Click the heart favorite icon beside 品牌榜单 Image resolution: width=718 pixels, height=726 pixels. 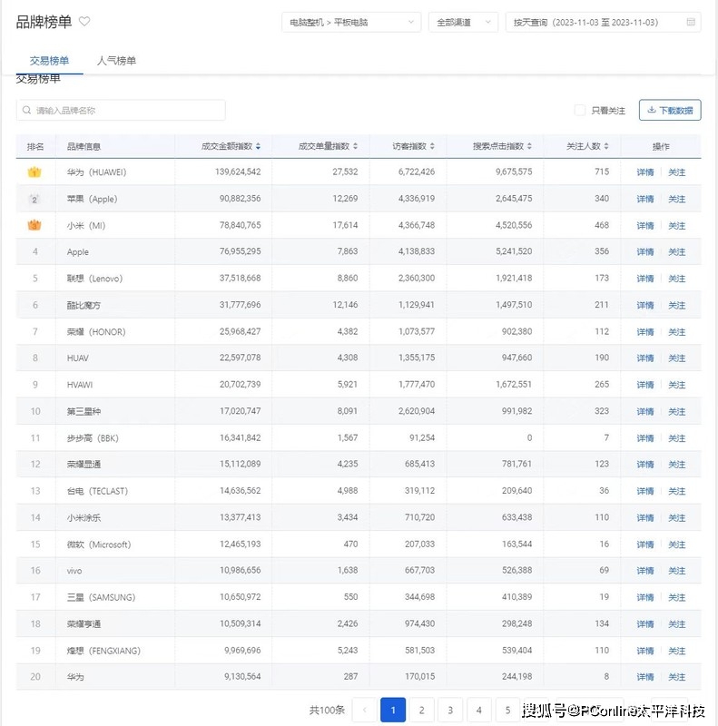tap(84, 22)
